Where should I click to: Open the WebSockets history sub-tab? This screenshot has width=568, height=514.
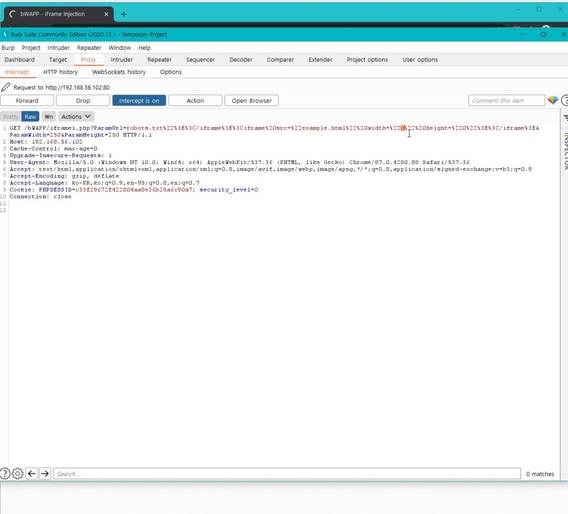(119, 72)
